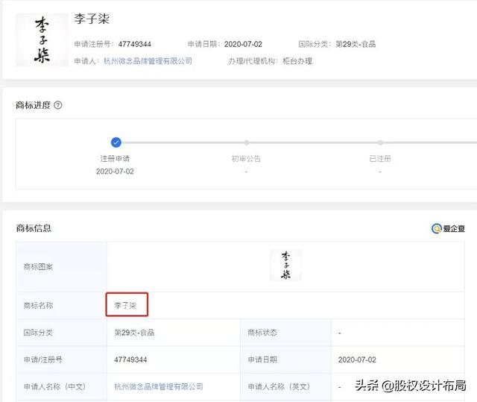Click the 商标进度 section heading
Image resolution: width=477 pixels, height=402 pixels.
tap(33, 105)
